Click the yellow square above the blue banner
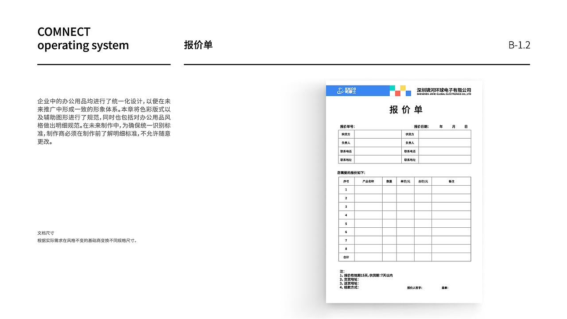Viewport: 567px width, 319px height. 402,88
